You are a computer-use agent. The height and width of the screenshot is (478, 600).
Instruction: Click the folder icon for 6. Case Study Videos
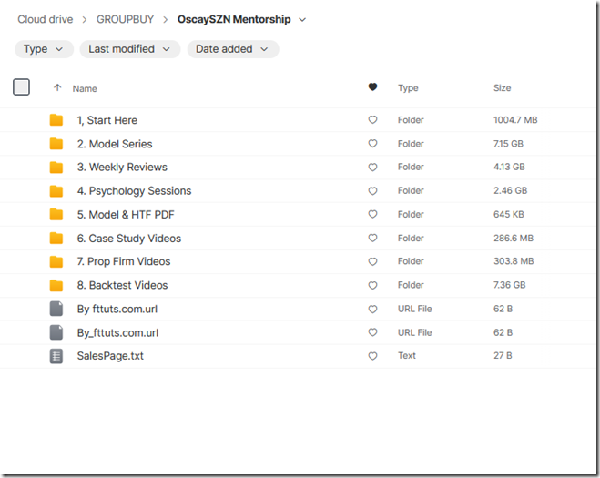[56, 239]
